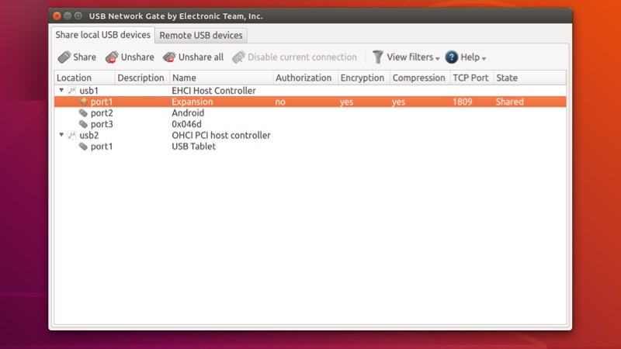This screenshot has width=621, height=349.
Task: Click the blue Help question mark icon
Action: (x=452, y=57)
